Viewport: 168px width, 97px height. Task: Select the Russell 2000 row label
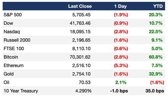pos(17,40)
